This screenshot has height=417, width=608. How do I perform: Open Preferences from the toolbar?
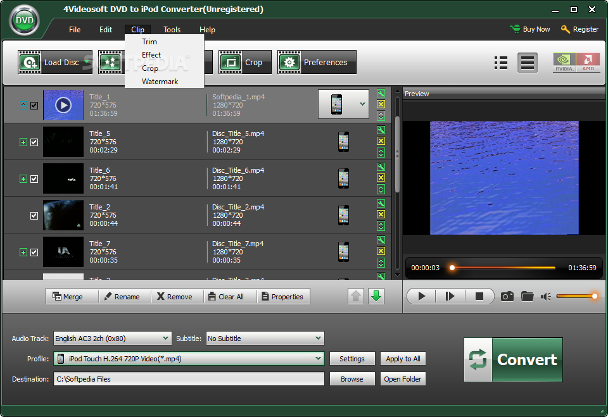(x=317, y=62)
